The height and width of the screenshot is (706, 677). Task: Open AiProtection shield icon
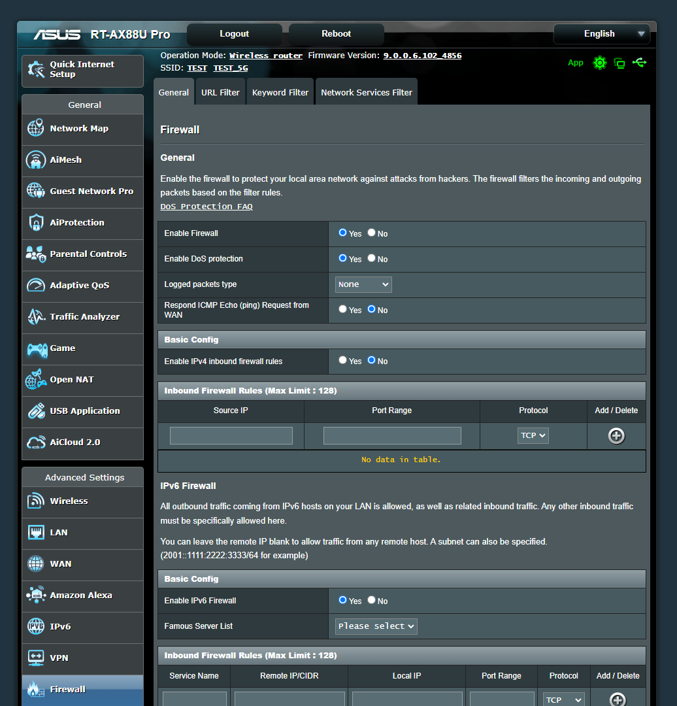coord(36,223)
